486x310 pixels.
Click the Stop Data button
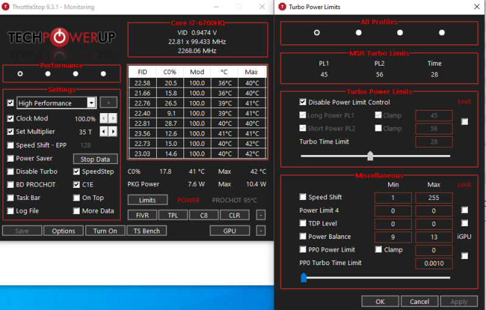(x=95, y=159)
